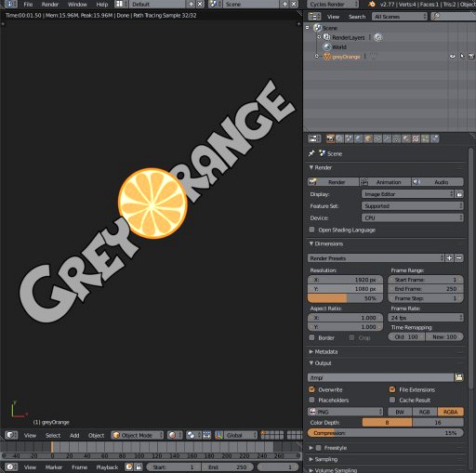Open the Device dropdown showing CPU
The height and width of the screenshot is (473, 476).
413,217
